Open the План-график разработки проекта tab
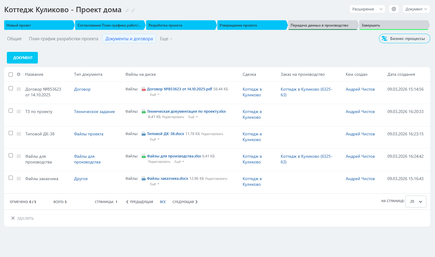The width and height of the screenshot is (435, 257). (64, 39)
